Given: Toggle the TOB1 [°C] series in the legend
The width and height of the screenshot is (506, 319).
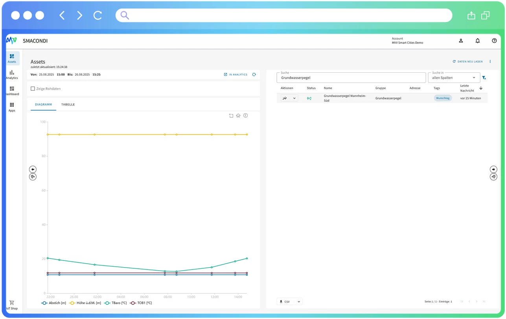Looking at the screenshot, I should click(141, 303).
